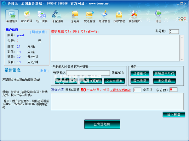The image size is (189, 141).
Task: Click inside the 接收短信号码 list box
Action: coord(115,48)
